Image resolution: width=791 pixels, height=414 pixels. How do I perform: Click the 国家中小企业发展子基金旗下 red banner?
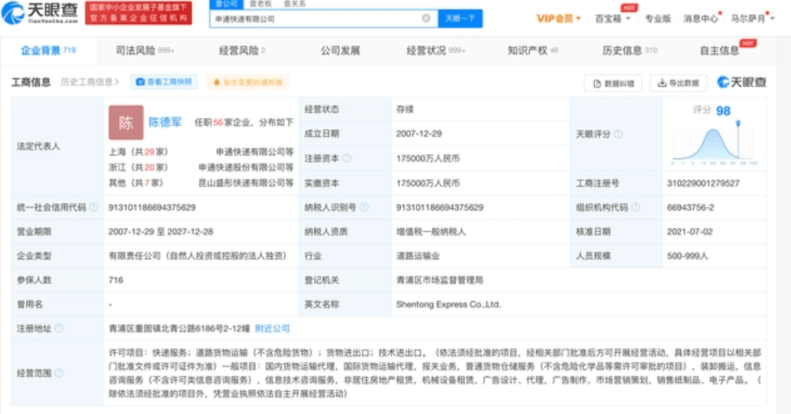138,13
